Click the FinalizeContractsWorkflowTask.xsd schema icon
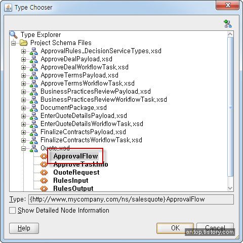This screenshot has height=243, width=243. click(34, 140)
